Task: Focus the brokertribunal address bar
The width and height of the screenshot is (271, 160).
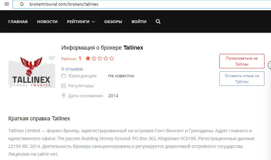Action: pos(142,4)
